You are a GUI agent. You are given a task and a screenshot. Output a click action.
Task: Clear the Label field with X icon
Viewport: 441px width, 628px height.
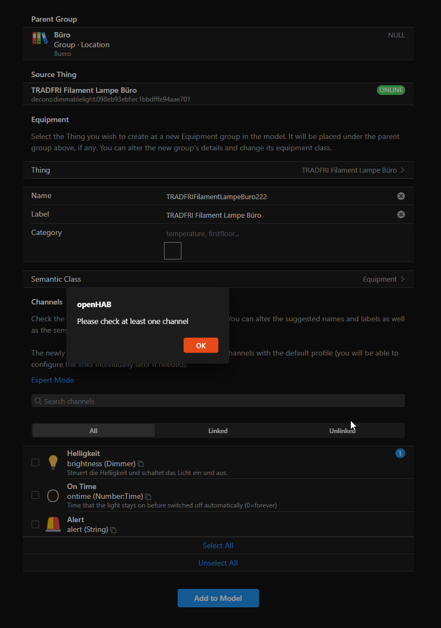(x=401, y=214)
